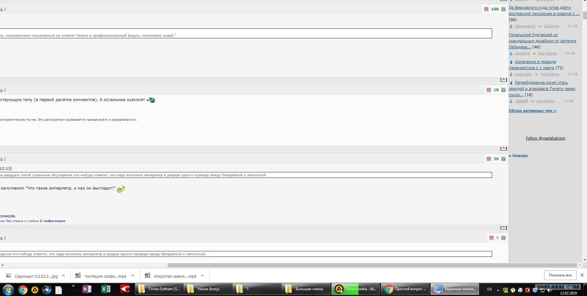Open the globe browser icon in taskbar
Image resolution: width=587 pixels, height=296 pixels.
click(x=47, y=289)
